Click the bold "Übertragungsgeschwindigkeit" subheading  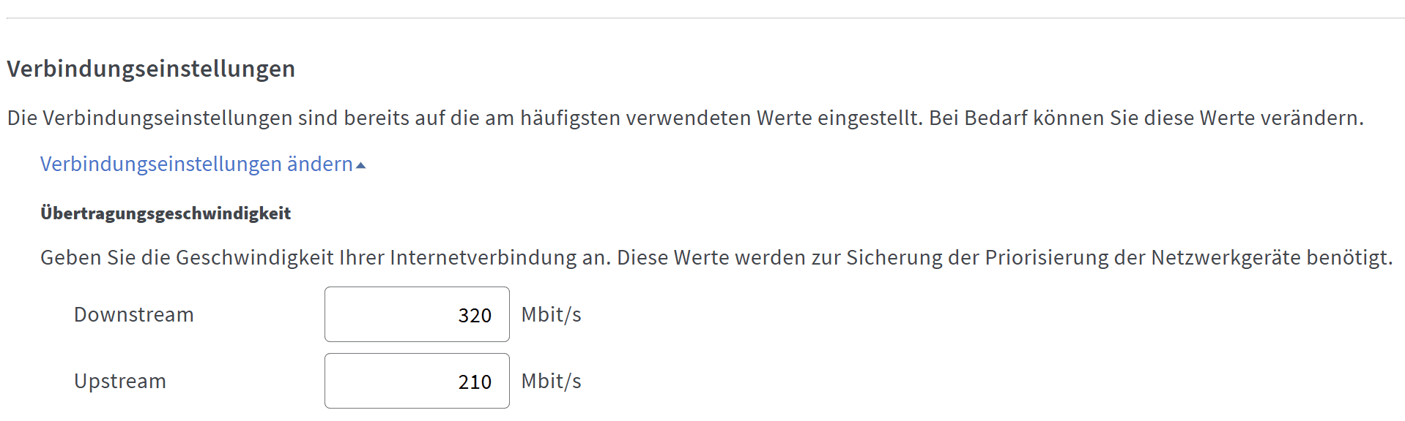click(166, 213)
